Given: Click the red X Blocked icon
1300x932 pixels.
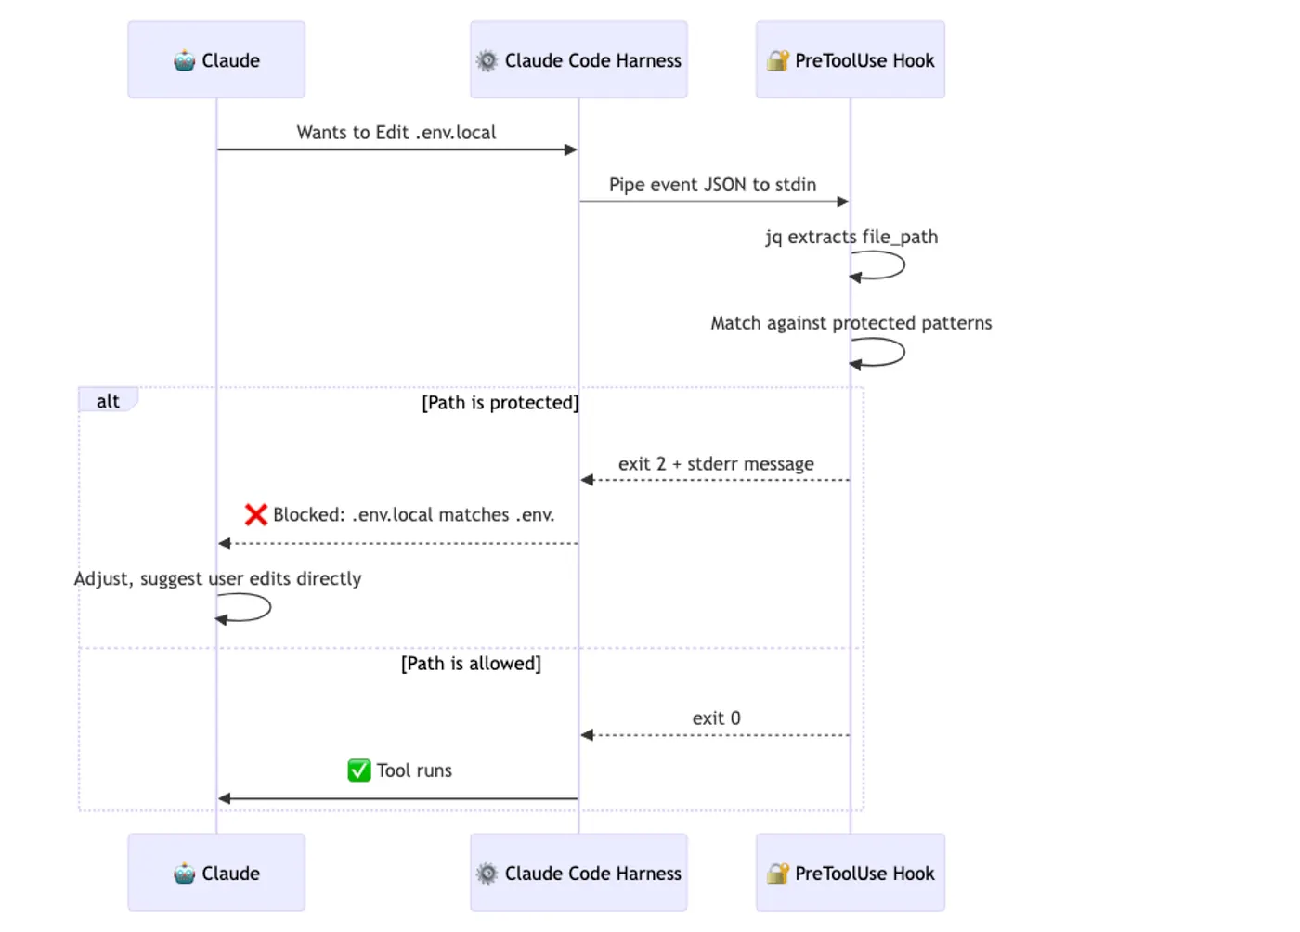Looking at the screenshot, I should pos(256,515).
